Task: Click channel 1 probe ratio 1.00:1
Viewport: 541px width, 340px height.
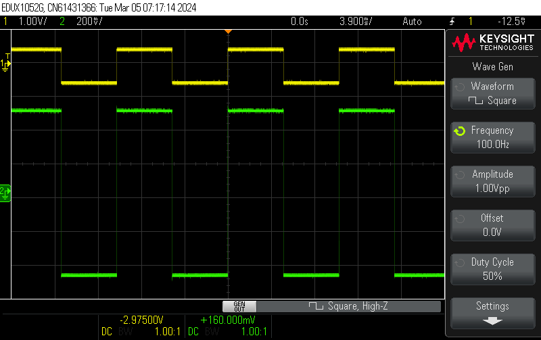Action: [167, 332]
